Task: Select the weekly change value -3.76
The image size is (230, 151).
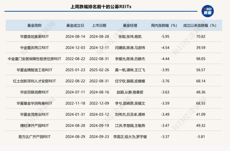Action: [x=165, y=81]
